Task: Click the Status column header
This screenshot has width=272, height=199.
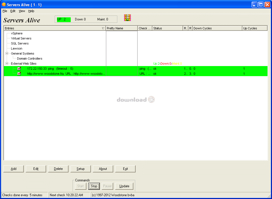Action: click(x=167, y=28)
